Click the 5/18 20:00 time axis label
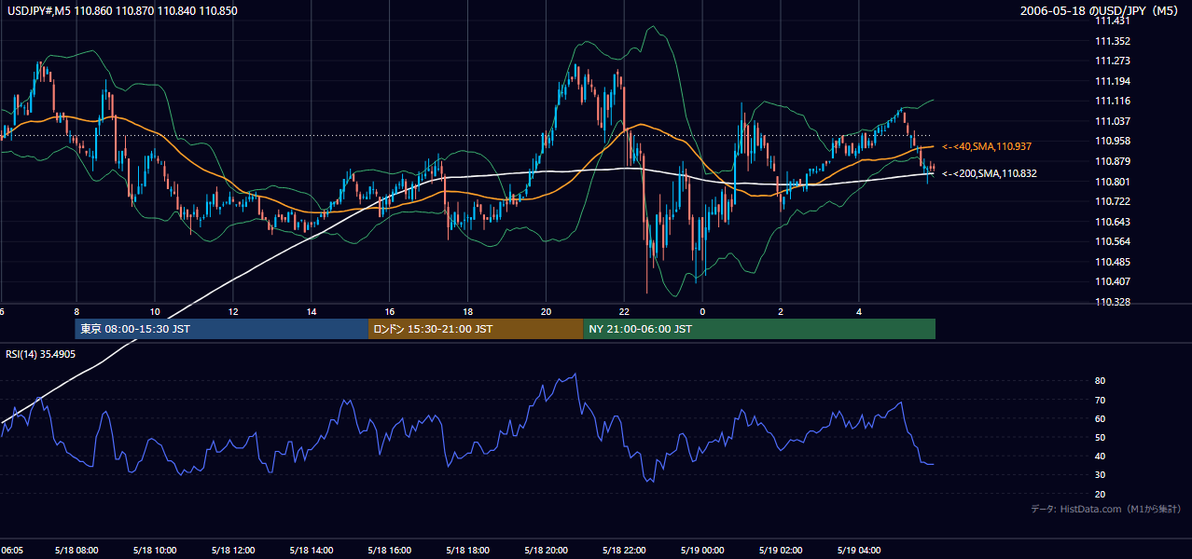1192x559 pixels. coord(547,550)
